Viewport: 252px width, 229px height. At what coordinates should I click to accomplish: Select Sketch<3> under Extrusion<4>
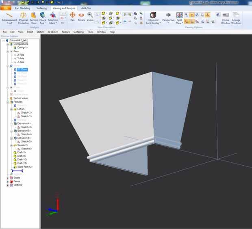pos(26,127)
